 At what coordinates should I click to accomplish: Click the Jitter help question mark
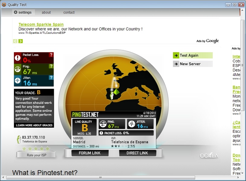click(x=51, y=77)
